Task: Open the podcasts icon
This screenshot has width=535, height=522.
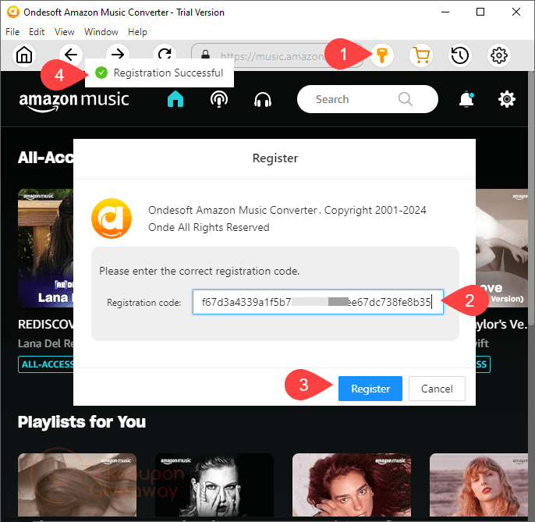Action: click(x=219, y=99)
